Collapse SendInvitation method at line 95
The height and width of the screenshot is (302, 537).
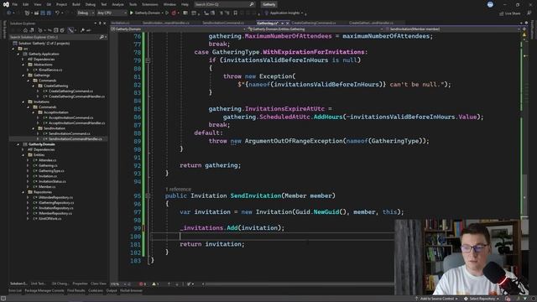click(148, 195)
